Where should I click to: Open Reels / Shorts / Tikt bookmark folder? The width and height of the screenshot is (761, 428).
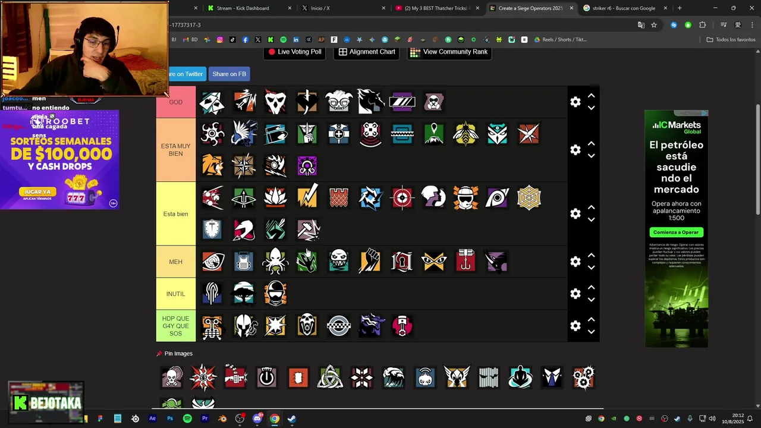tap(560, 40)
